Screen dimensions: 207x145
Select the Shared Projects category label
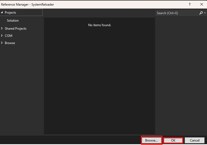point(15,29)
